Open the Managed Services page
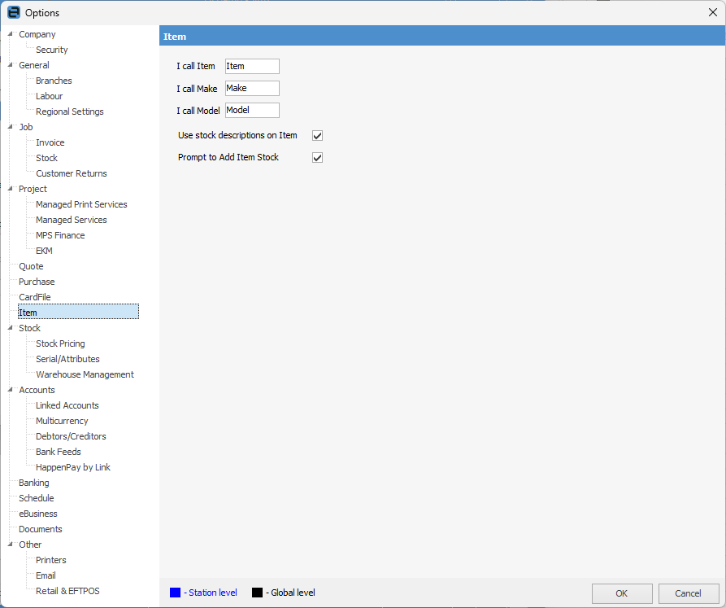 tap(72, 220)
